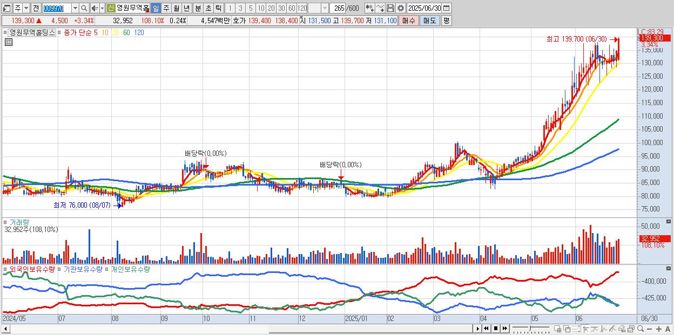Click the wave pattern analysis icon in bottom bar
The width and height of the screenshot is (674, 335).
point(604,329)
